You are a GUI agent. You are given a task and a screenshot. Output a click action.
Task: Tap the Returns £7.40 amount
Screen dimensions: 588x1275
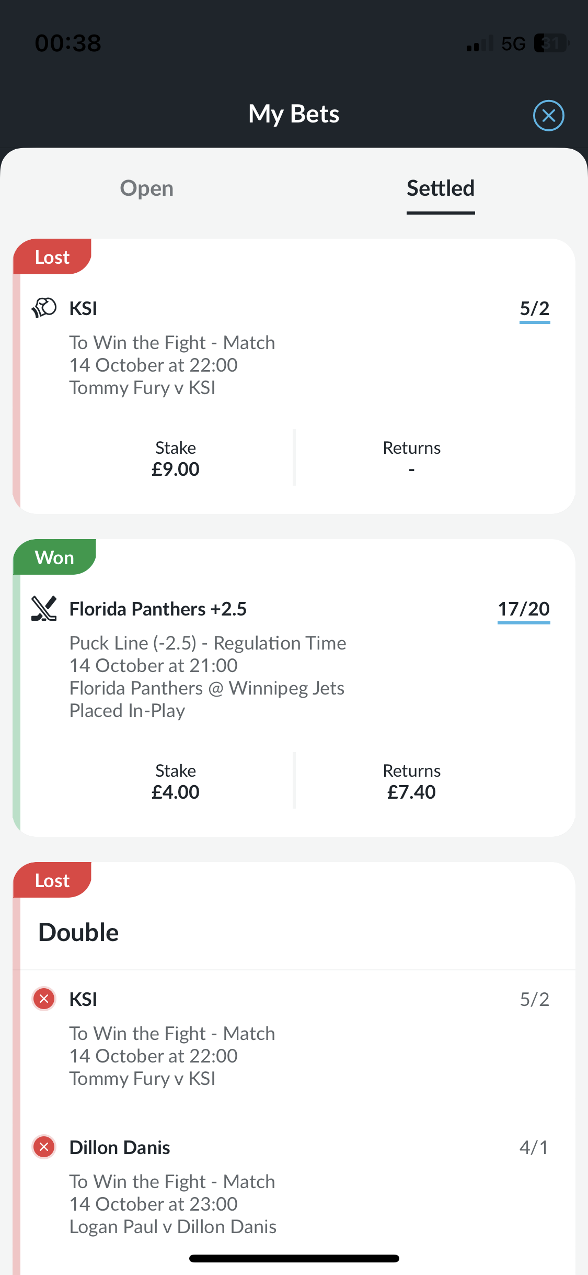[x=411, y=792]
